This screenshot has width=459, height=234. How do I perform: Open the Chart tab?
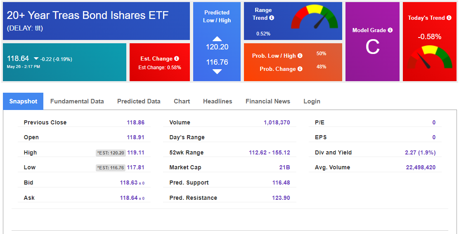tap(182, 101)
